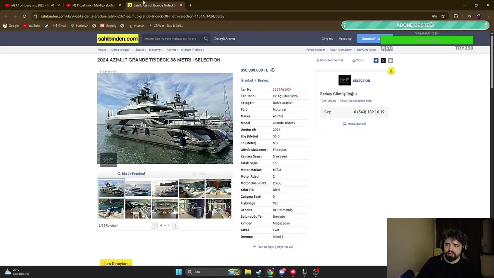Image resolution: width=494 pixels, height=278 pixels.
Task: Click Favori Satıcılarıma ekle
Action: click(356, 101)
